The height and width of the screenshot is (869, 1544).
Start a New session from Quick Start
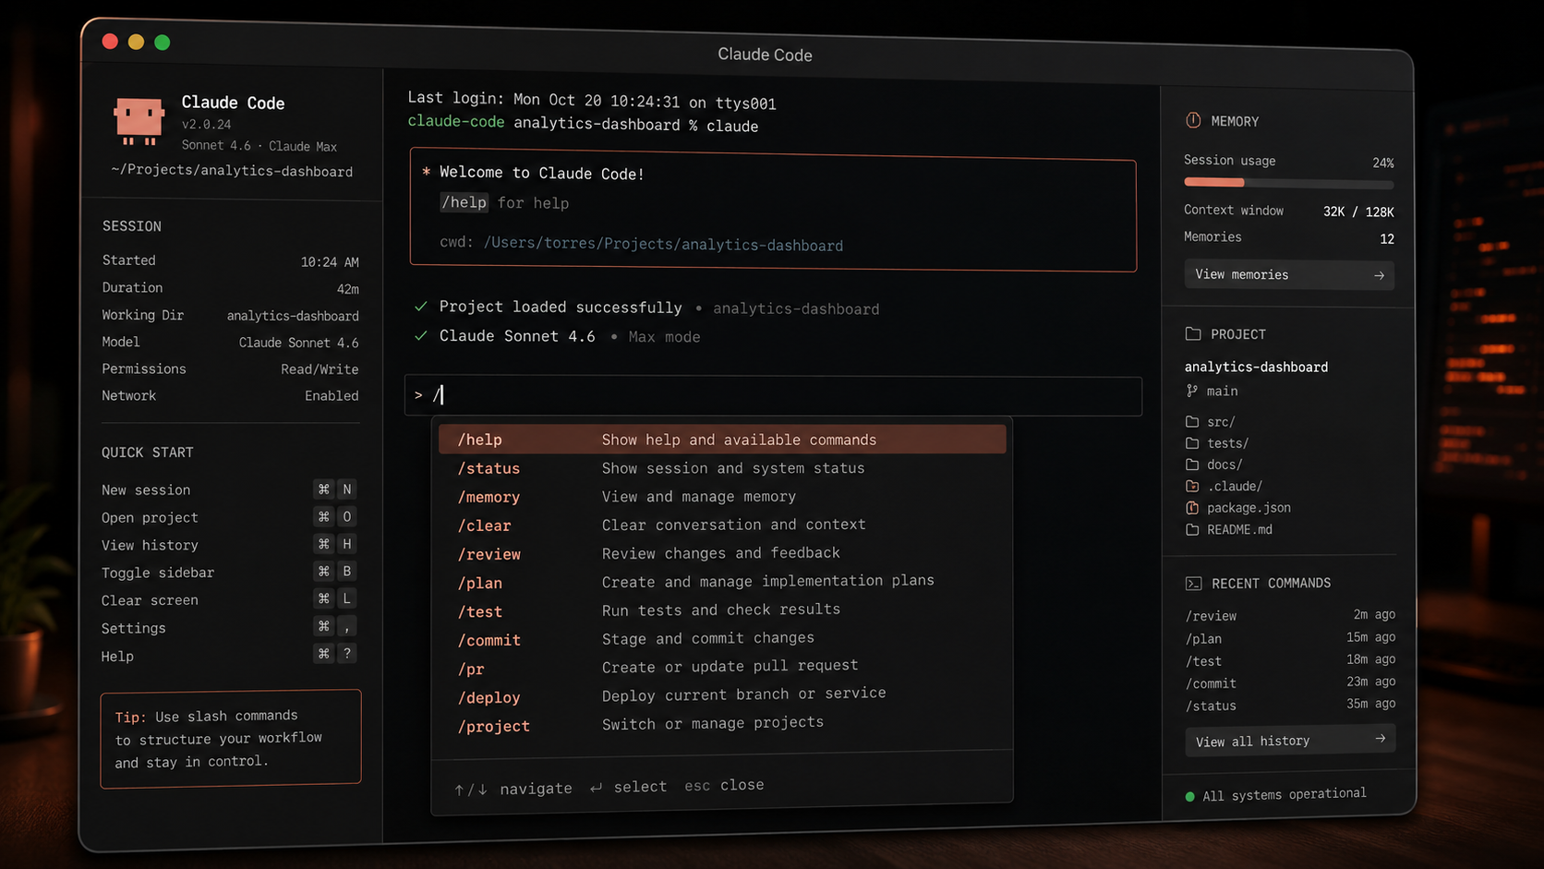[230, 489]
